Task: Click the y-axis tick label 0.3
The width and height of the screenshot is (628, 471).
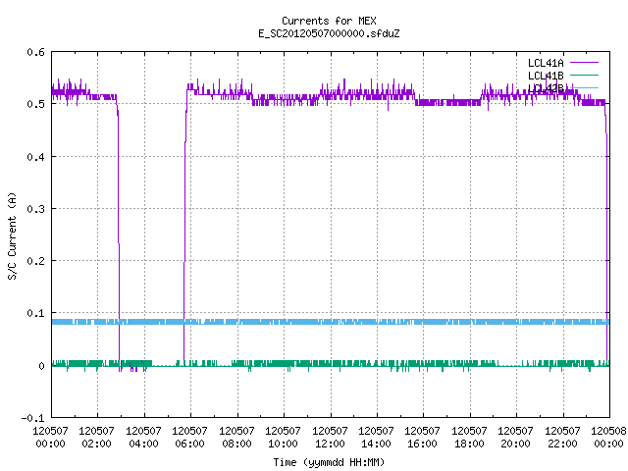Action: pos(35,209)
